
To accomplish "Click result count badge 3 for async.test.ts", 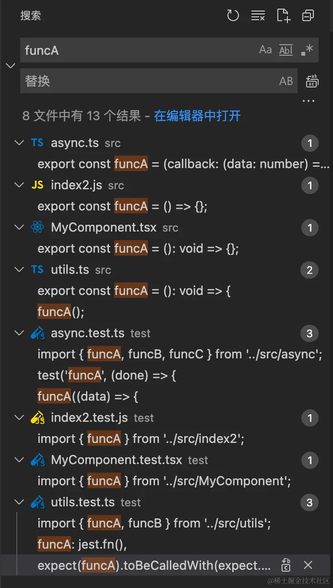I will pyautogui.click(x=309, y=333).
